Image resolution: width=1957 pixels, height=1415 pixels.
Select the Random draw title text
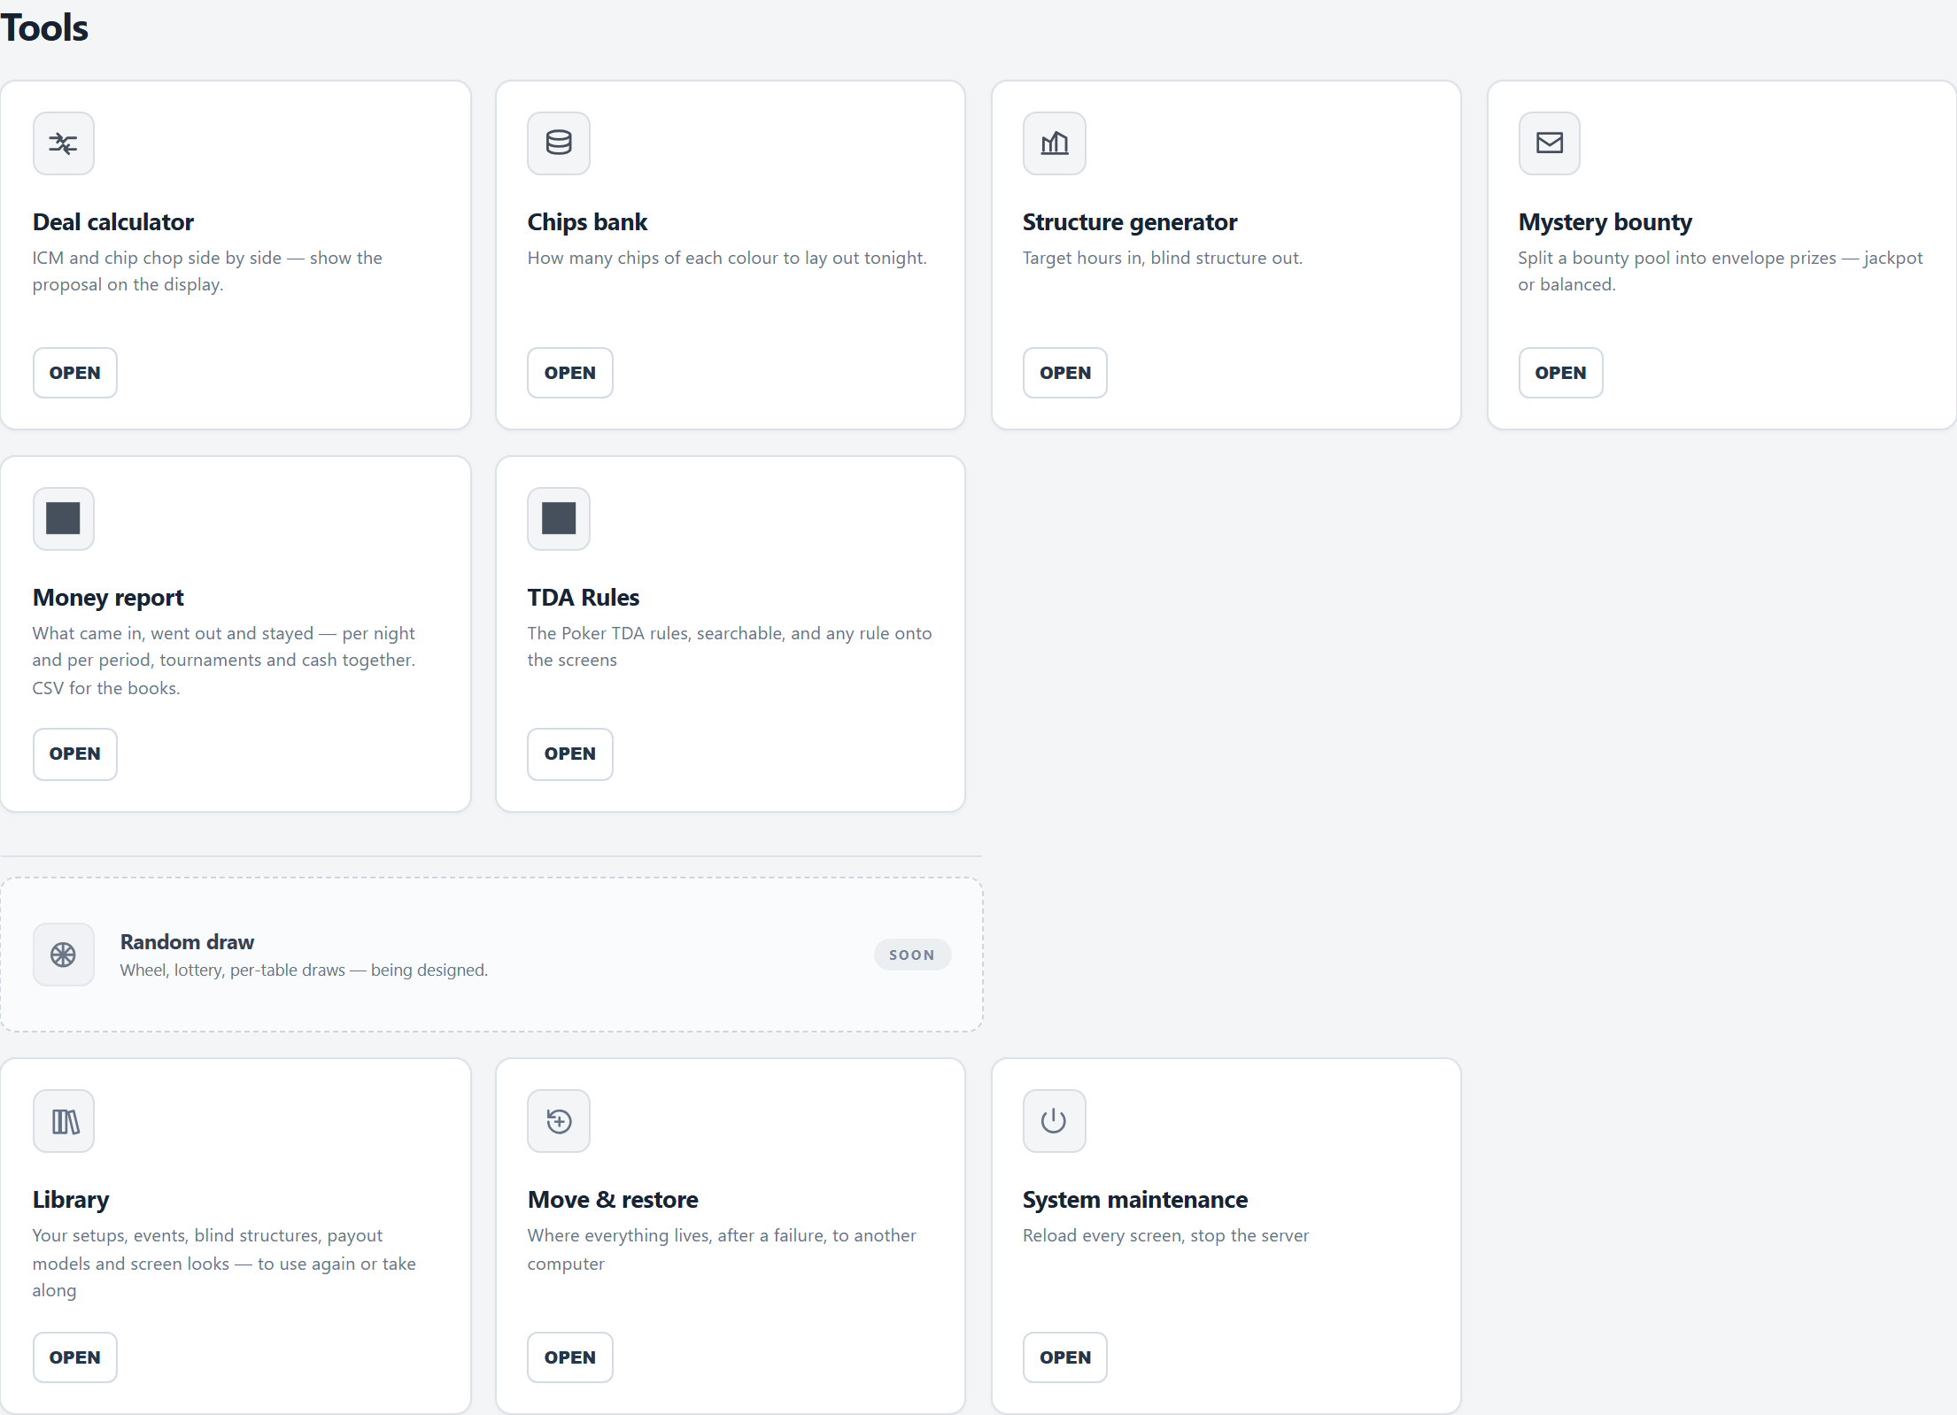(187, 942)
